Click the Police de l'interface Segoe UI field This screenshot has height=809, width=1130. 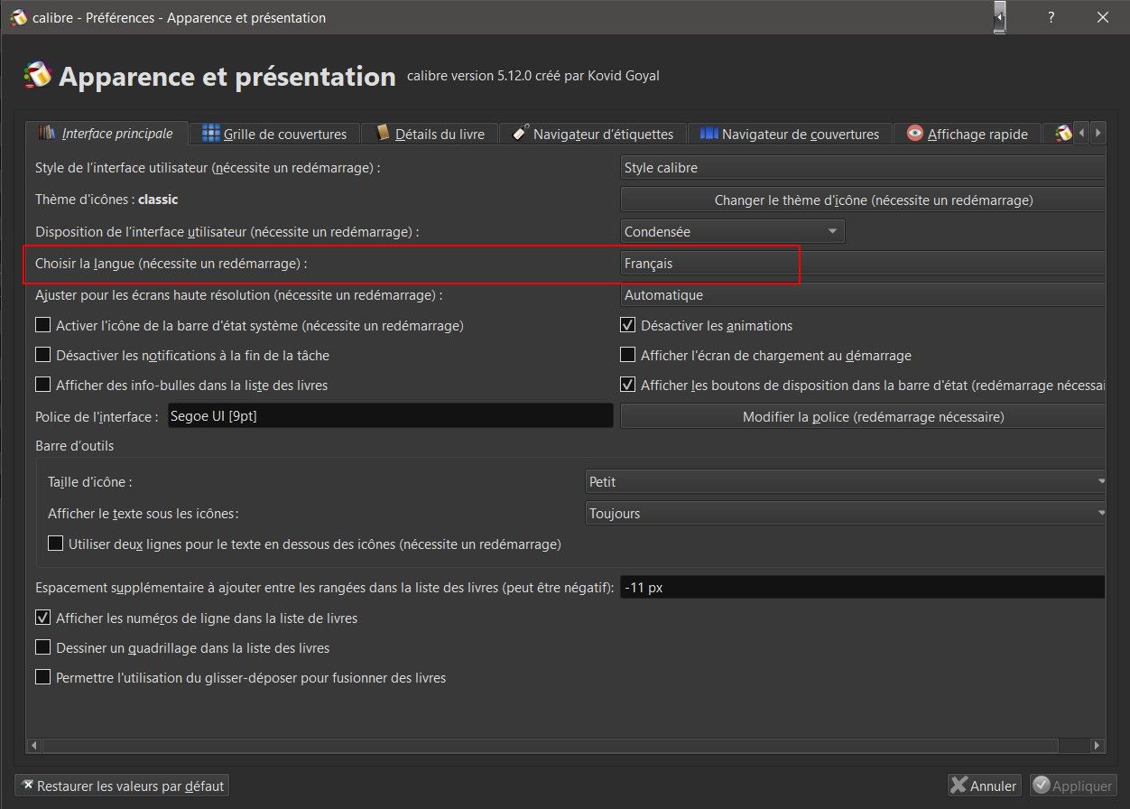click(x=390, y=416)
